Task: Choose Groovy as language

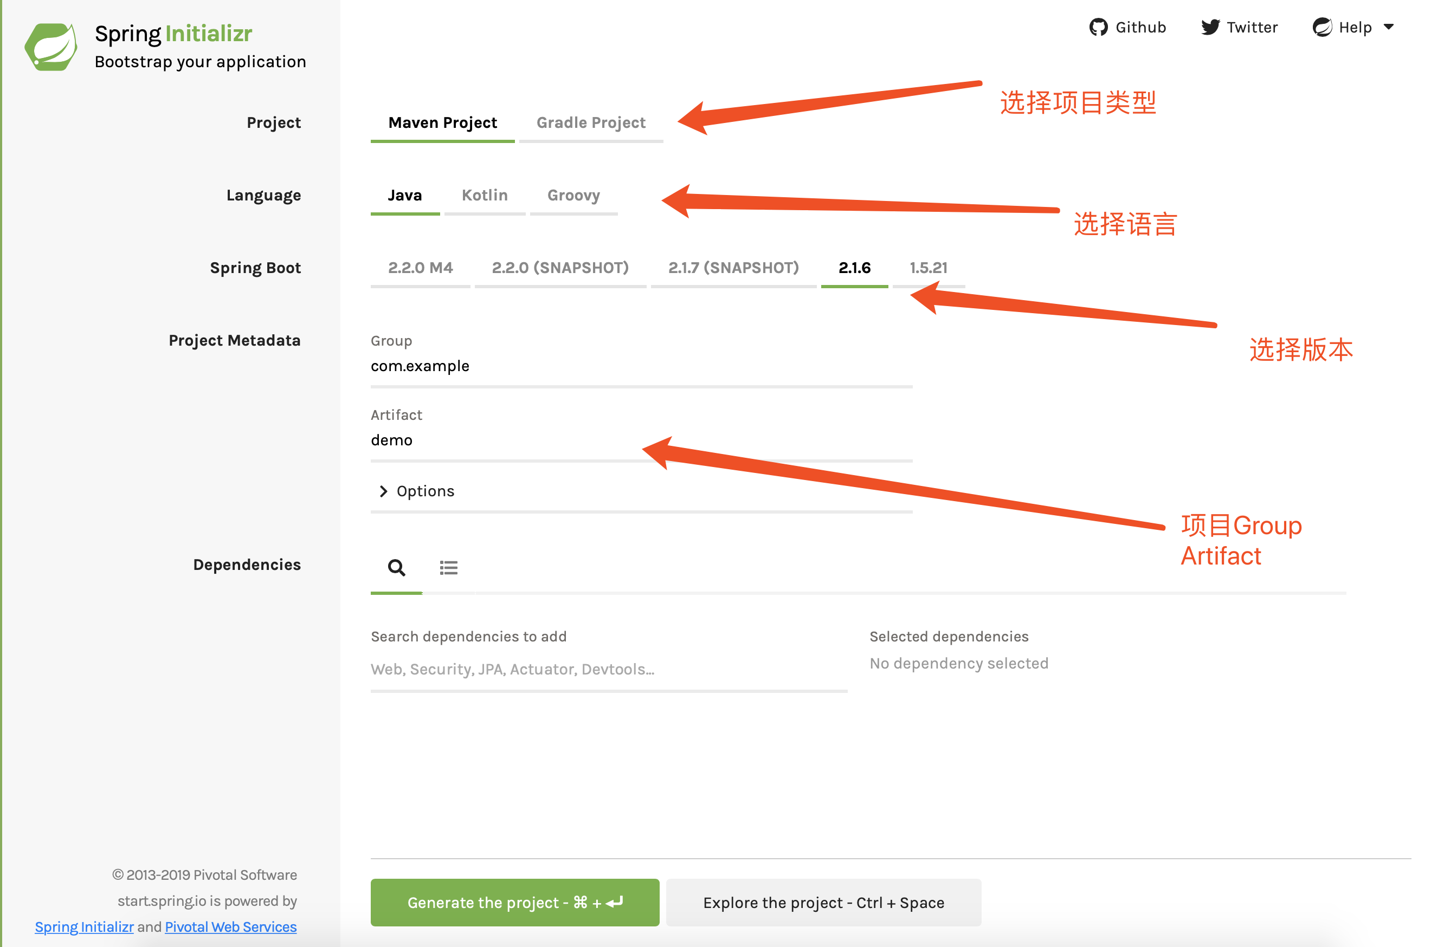Action: [573, 195]
